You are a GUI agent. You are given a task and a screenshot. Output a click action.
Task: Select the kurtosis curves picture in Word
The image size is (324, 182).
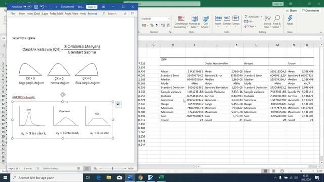pos(63,120)
